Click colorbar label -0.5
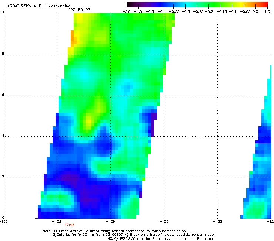 click(150, 12)
